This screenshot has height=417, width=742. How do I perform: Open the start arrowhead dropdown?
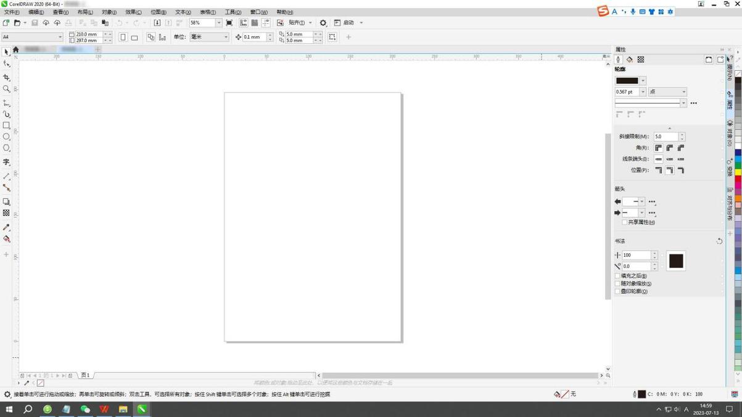pos(641,201)
